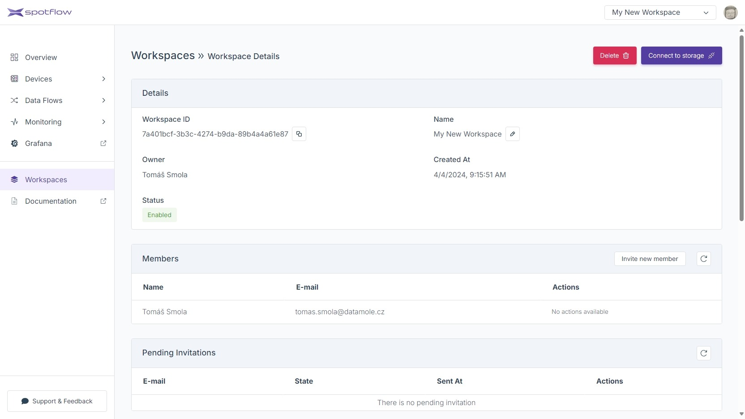
Task: Click the Devices sidebar icon
Action: click(x=14, y=79)
